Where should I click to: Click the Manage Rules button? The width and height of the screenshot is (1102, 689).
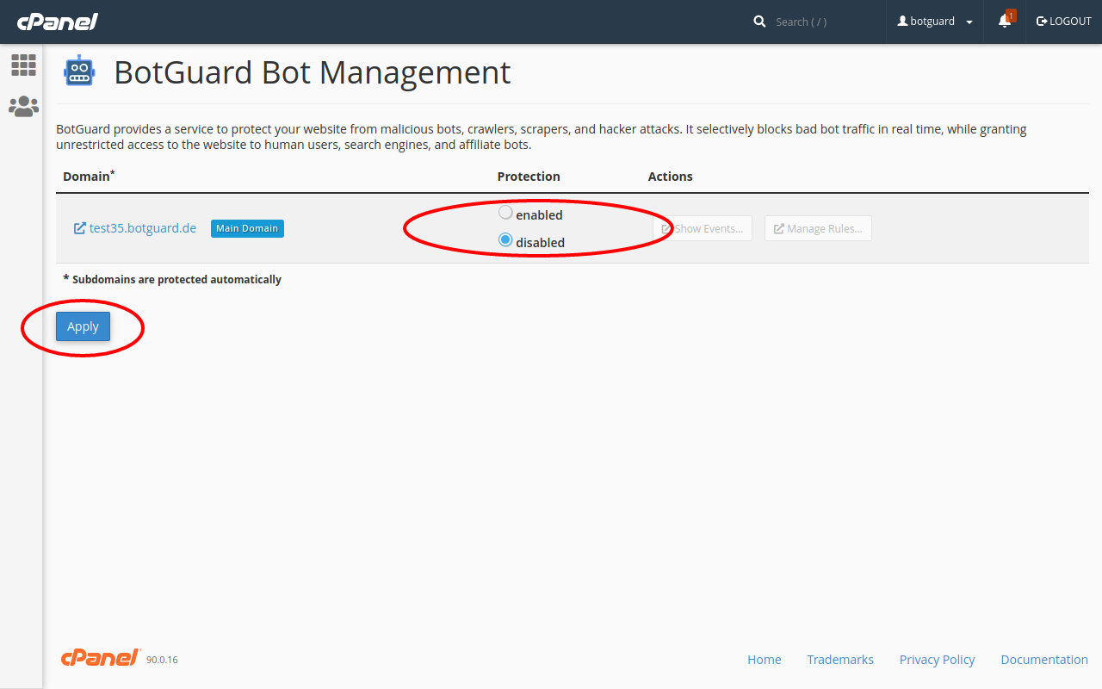[818, 228]
